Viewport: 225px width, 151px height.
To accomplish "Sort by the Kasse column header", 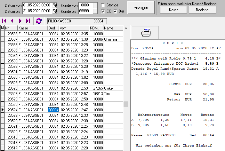I will point(33,28).
